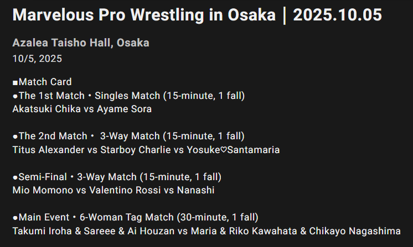Click the name Valentino Rossi
Viewport: 413px width, 247px height.
point(123,191)
